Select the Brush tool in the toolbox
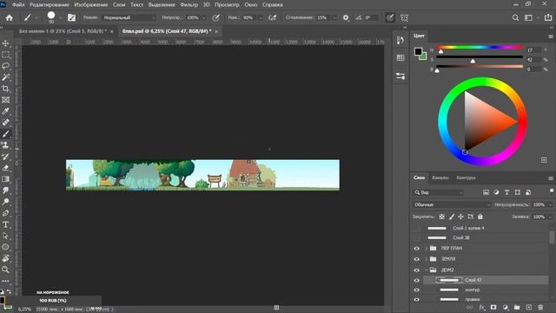The image size is (556, 313). tap(6, 134)
